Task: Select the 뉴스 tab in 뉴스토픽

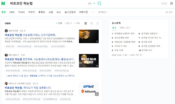Action: (x=114, y=28)
